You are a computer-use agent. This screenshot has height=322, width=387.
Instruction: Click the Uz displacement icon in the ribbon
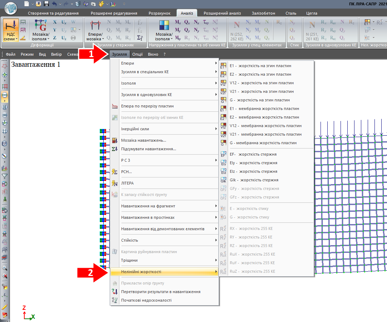tap(64, 37)
